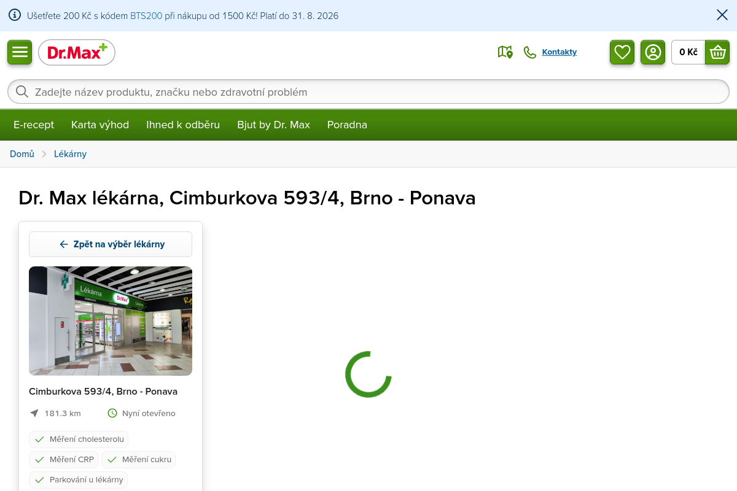Focus the product search field
Image resolution: width=737 pixels, height=491 pixels.
(368, 91)
